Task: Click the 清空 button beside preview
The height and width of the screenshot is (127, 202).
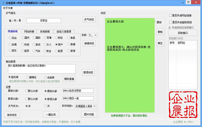Action: pyautogui.click(x=160, y=43)
